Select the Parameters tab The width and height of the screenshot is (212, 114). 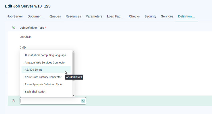coord(94,16)
